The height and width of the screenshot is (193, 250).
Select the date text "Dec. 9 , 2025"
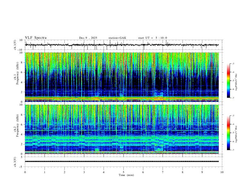tap(88, 38)
